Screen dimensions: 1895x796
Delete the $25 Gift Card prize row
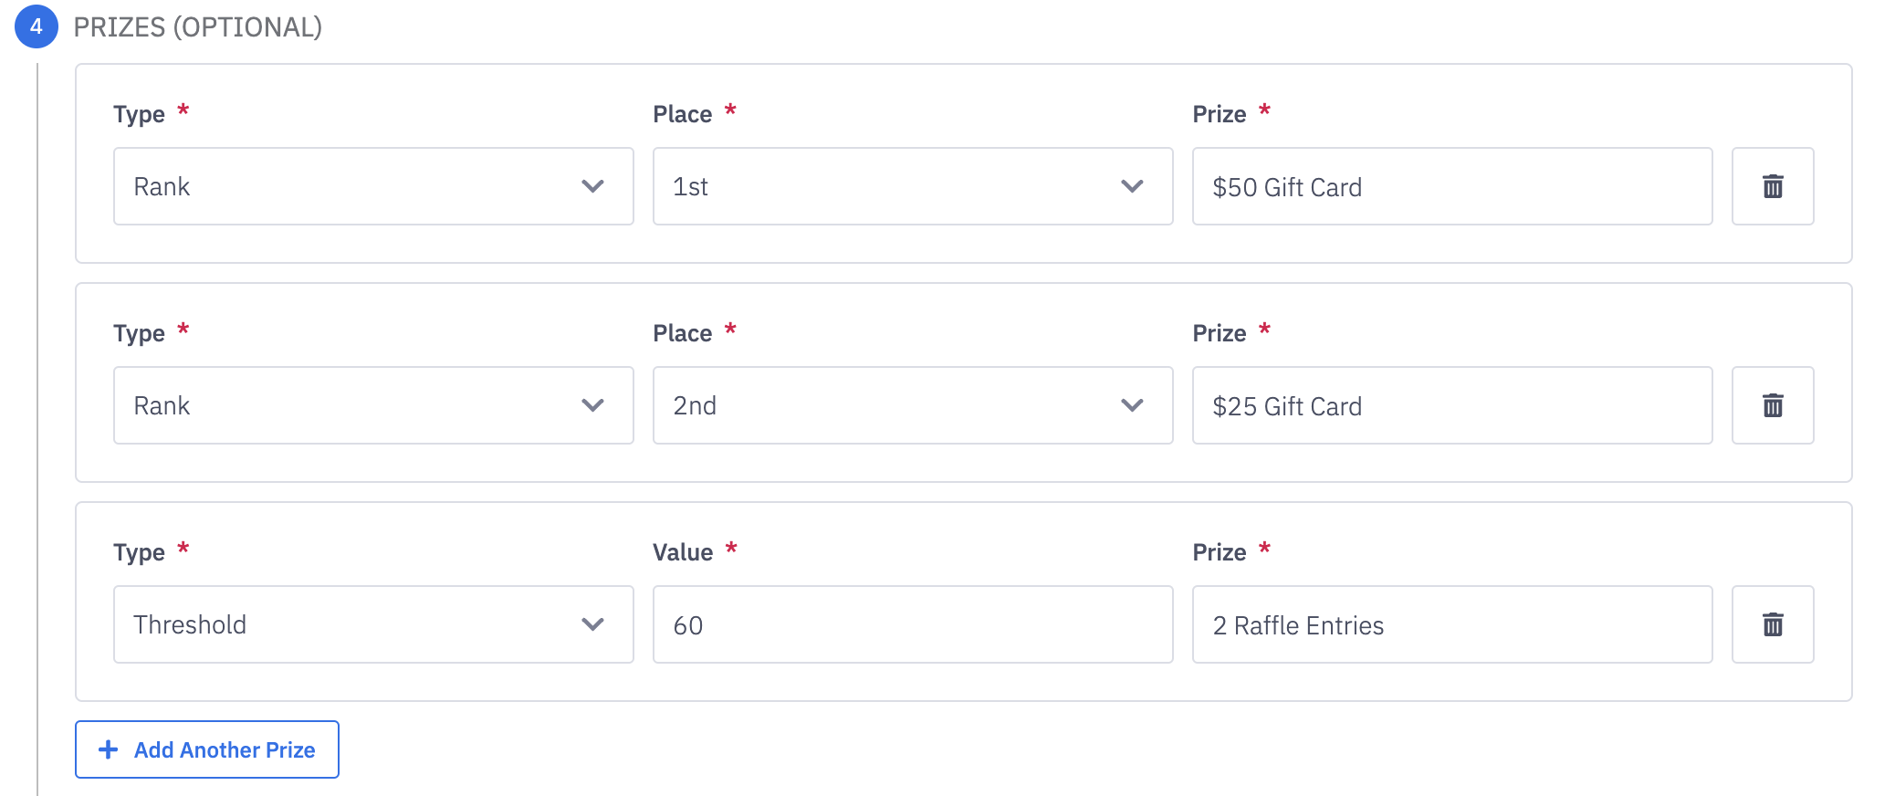tap(1772, 405)
